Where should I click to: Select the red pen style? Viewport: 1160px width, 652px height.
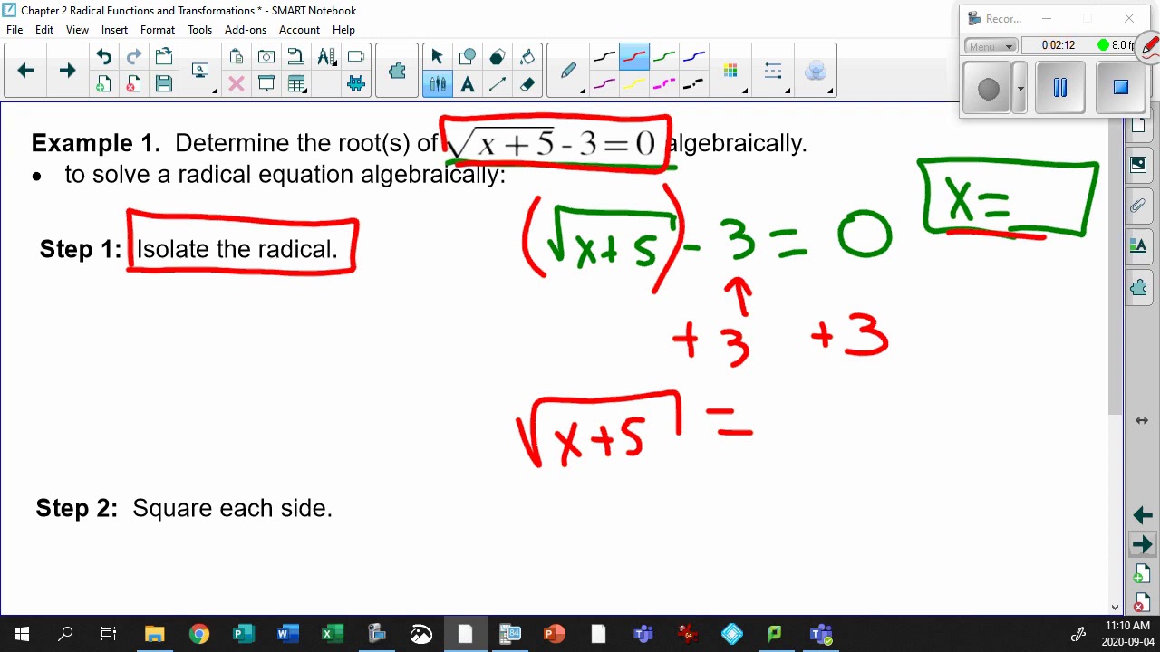coord(633,57)
